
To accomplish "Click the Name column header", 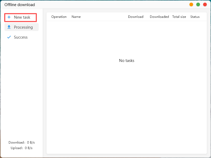I will [x=76, y=17].
